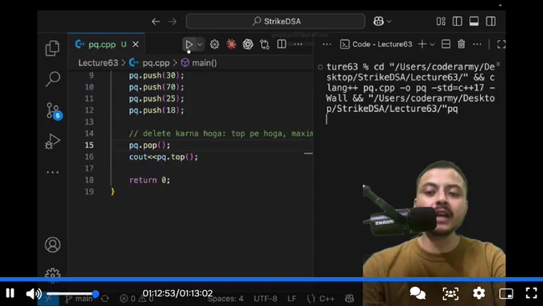Click 'Spaces: 4' in the status bar
The width and height of the screenshot is (543, 306).
tap(225, 298)
